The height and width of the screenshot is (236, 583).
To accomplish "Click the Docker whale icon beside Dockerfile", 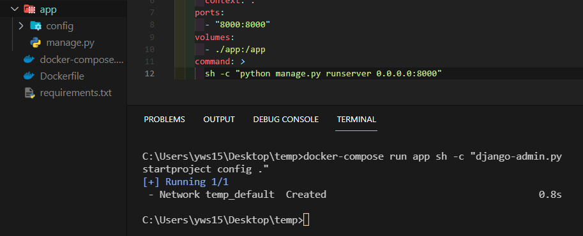I will 29,76.
